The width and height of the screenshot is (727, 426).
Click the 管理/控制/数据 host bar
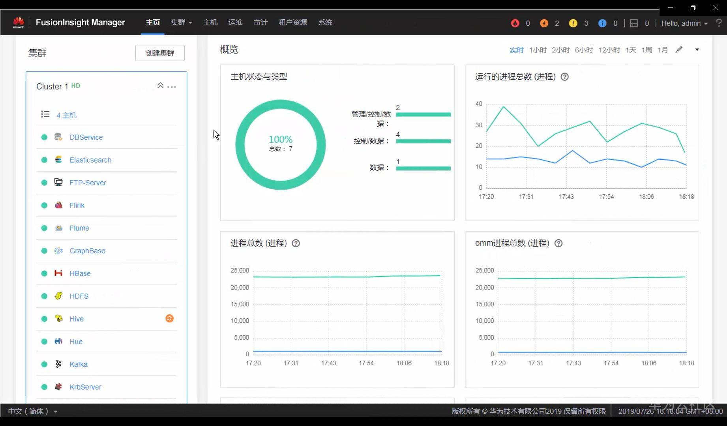click(x=423, y=114)
